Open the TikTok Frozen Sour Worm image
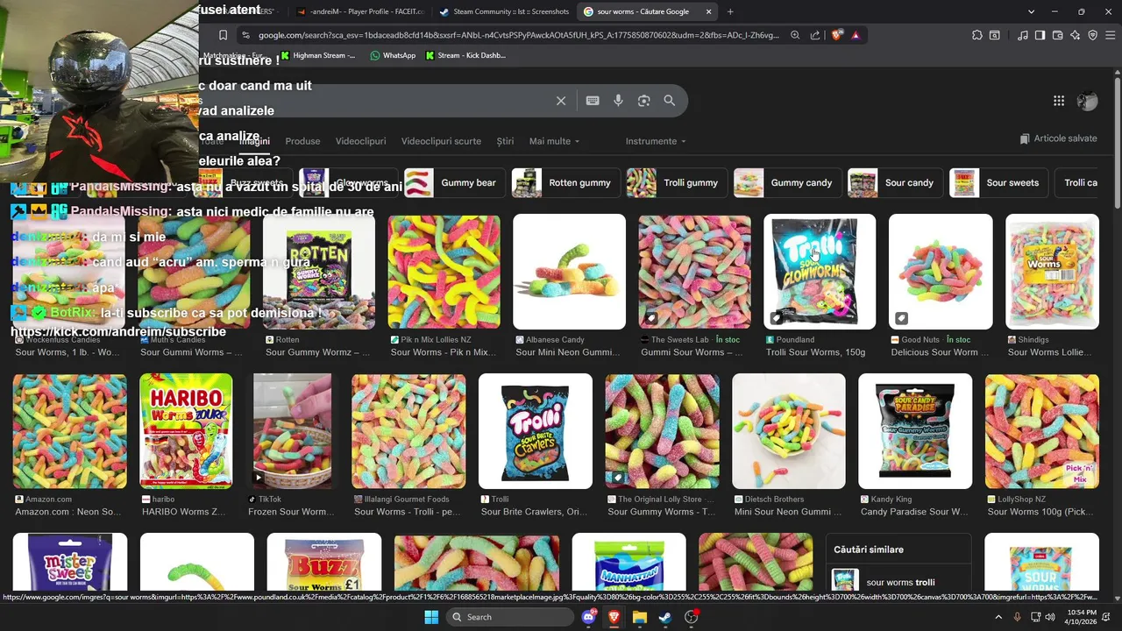 293,431
